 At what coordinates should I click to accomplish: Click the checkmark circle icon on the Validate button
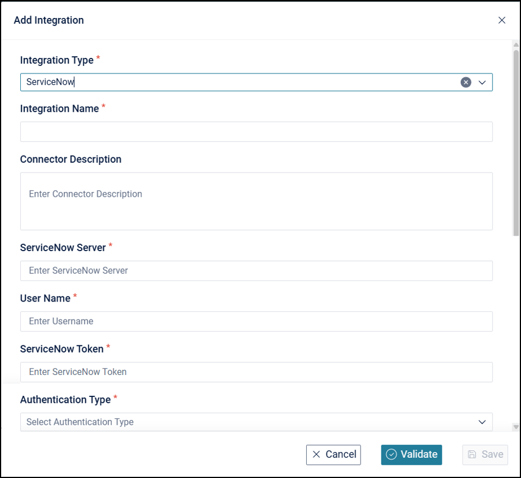(x=391, y=454)
